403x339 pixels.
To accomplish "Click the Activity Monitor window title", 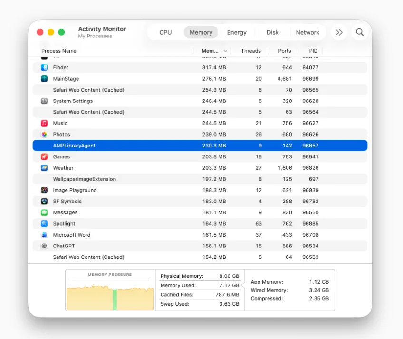I will point(102,29).
